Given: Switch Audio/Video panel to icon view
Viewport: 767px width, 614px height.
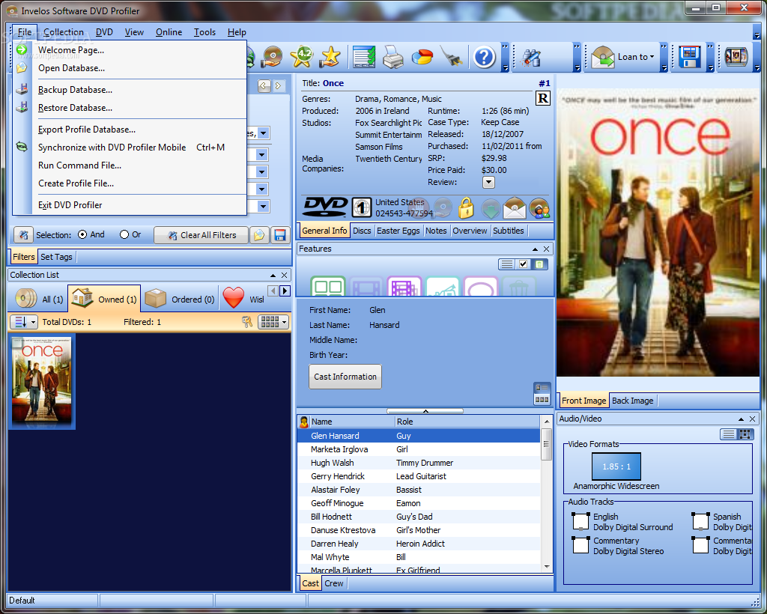Looking at the screenshot, I should pos(745,434).
